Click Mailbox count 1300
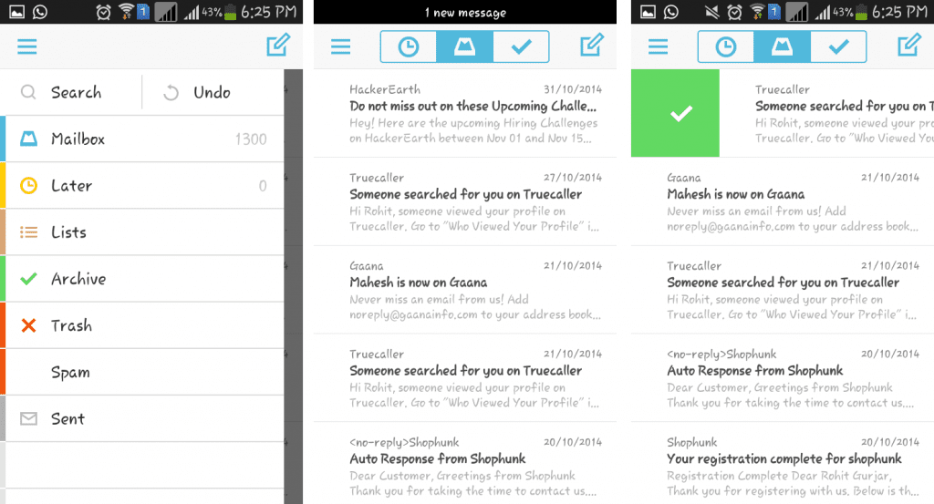 coord(251,139)
